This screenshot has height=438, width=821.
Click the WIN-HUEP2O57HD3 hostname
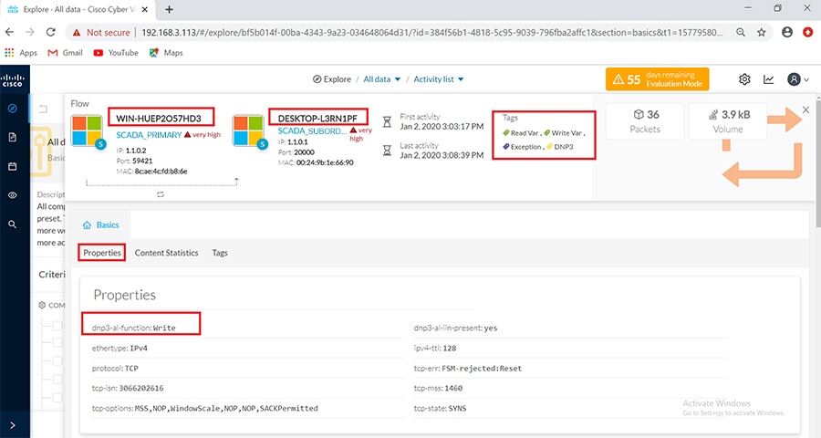(x=159, y=119)
